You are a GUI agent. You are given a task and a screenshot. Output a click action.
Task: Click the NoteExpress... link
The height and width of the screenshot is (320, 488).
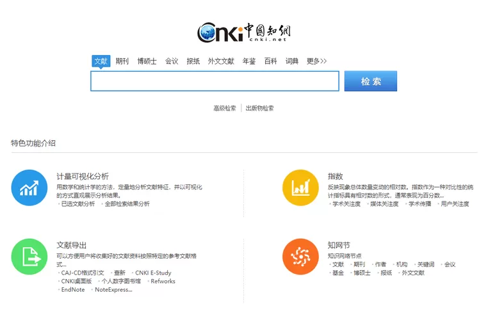pyautogui.click(x=113, y=290)
